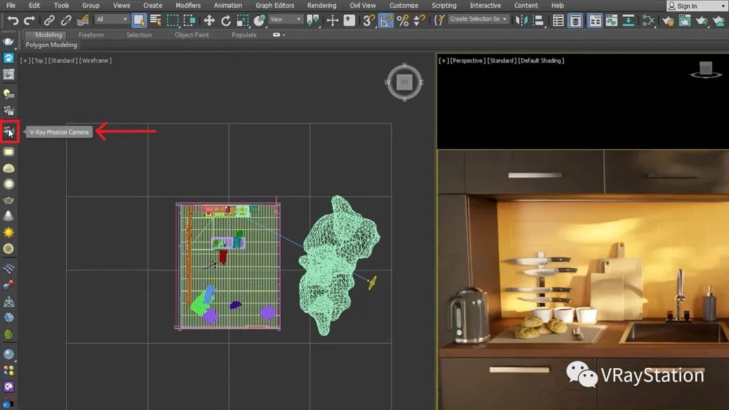
Task: Activate the Select and Move tool
Action: [209, 20]
